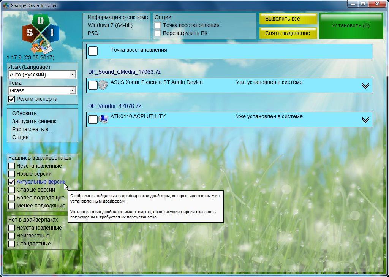Select the ASUS Xonar driver checkbox
389x277 pixels.
click(93, 85)
